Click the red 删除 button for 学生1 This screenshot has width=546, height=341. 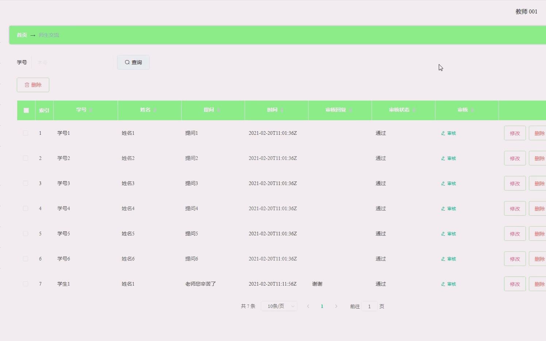(540, 284)
